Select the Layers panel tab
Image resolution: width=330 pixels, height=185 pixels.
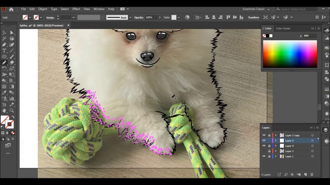click(x=266, y=128)
